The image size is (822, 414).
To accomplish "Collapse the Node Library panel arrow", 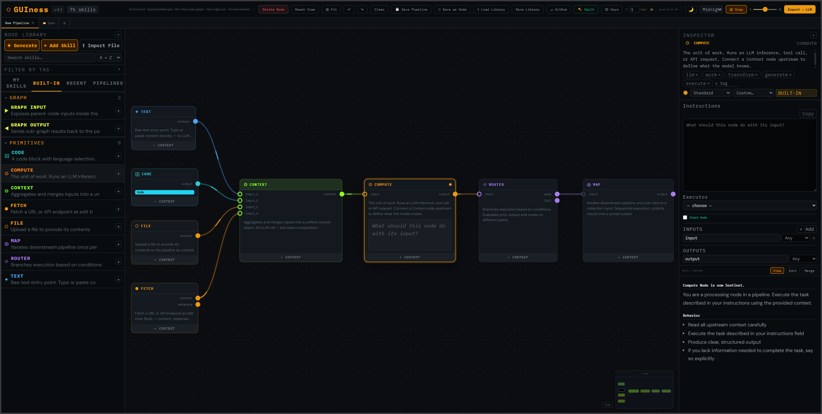I will point(118,35).
